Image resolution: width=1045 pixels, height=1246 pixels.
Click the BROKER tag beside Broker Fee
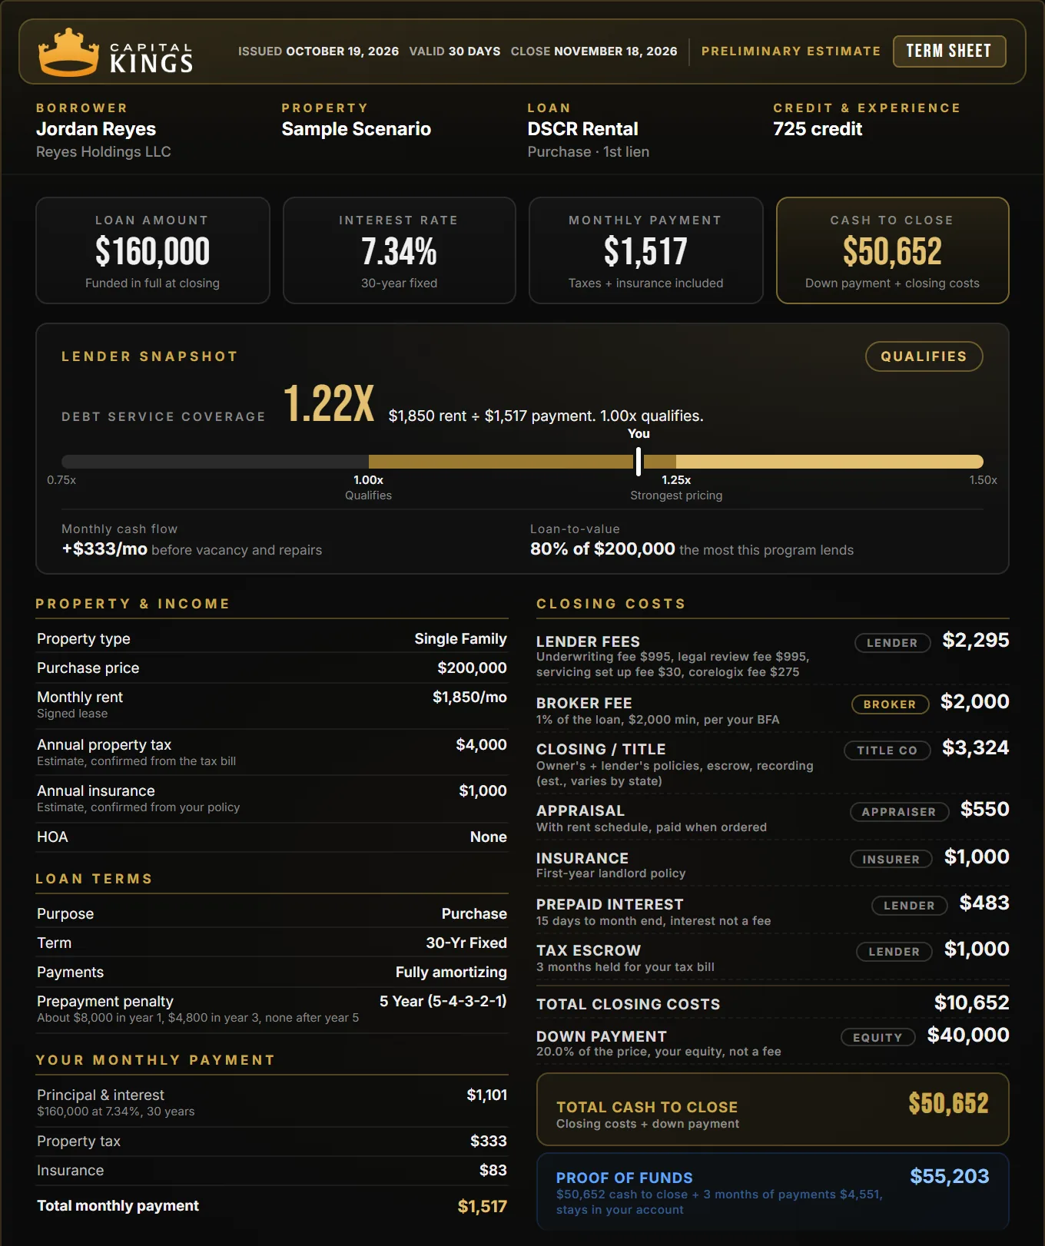point(890,704)
